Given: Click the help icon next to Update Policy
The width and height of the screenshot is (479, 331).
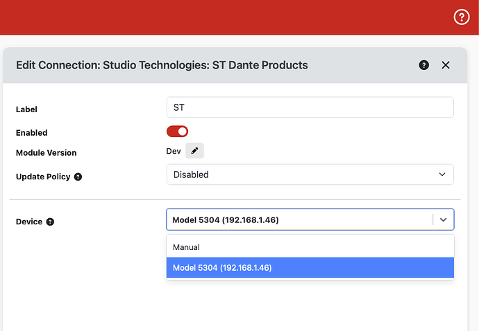Looking at the screenshot, I should [78, 177].
